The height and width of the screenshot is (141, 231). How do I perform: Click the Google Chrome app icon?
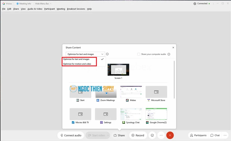tap(147, 123)
